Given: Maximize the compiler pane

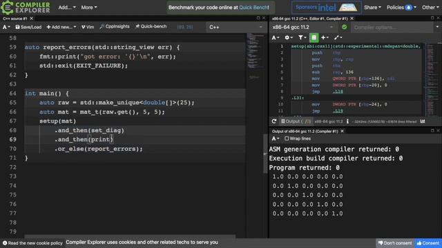Looking at the screenshot, I should pos(432,19).
